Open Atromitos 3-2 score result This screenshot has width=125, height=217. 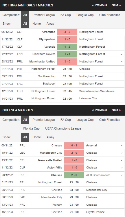67,32
